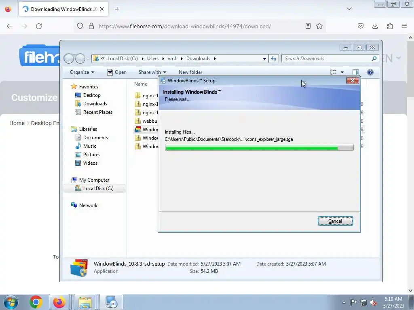Click Explorer refresh button
This screenshot has height=310, width=414.
(274, 59)
